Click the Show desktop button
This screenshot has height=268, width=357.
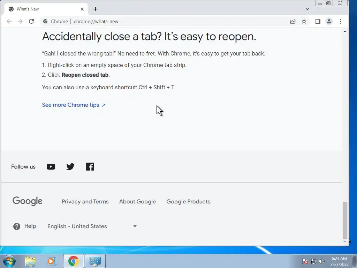click(x=354, y=261)
